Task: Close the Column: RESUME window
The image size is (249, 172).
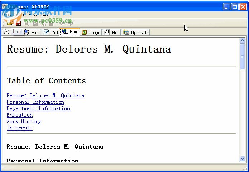Action: (x=243, y=7)
